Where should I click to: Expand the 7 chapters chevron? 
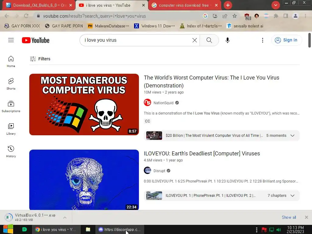coord(292,196)
